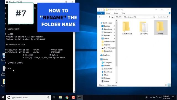Open Music under This PC
177x100 pixels.
point(106,75)
